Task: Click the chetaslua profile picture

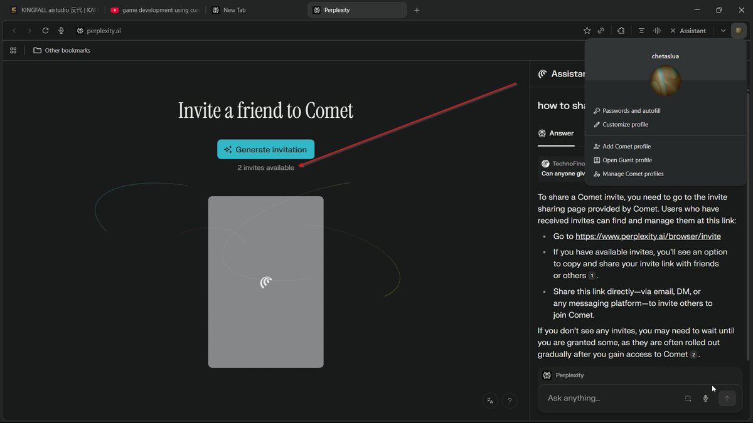Action: [x=665, y=80]
